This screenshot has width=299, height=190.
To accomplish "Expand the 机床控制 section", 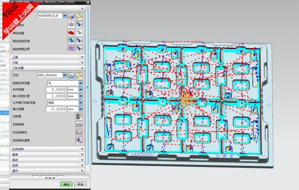I will [x=48, y=149].
